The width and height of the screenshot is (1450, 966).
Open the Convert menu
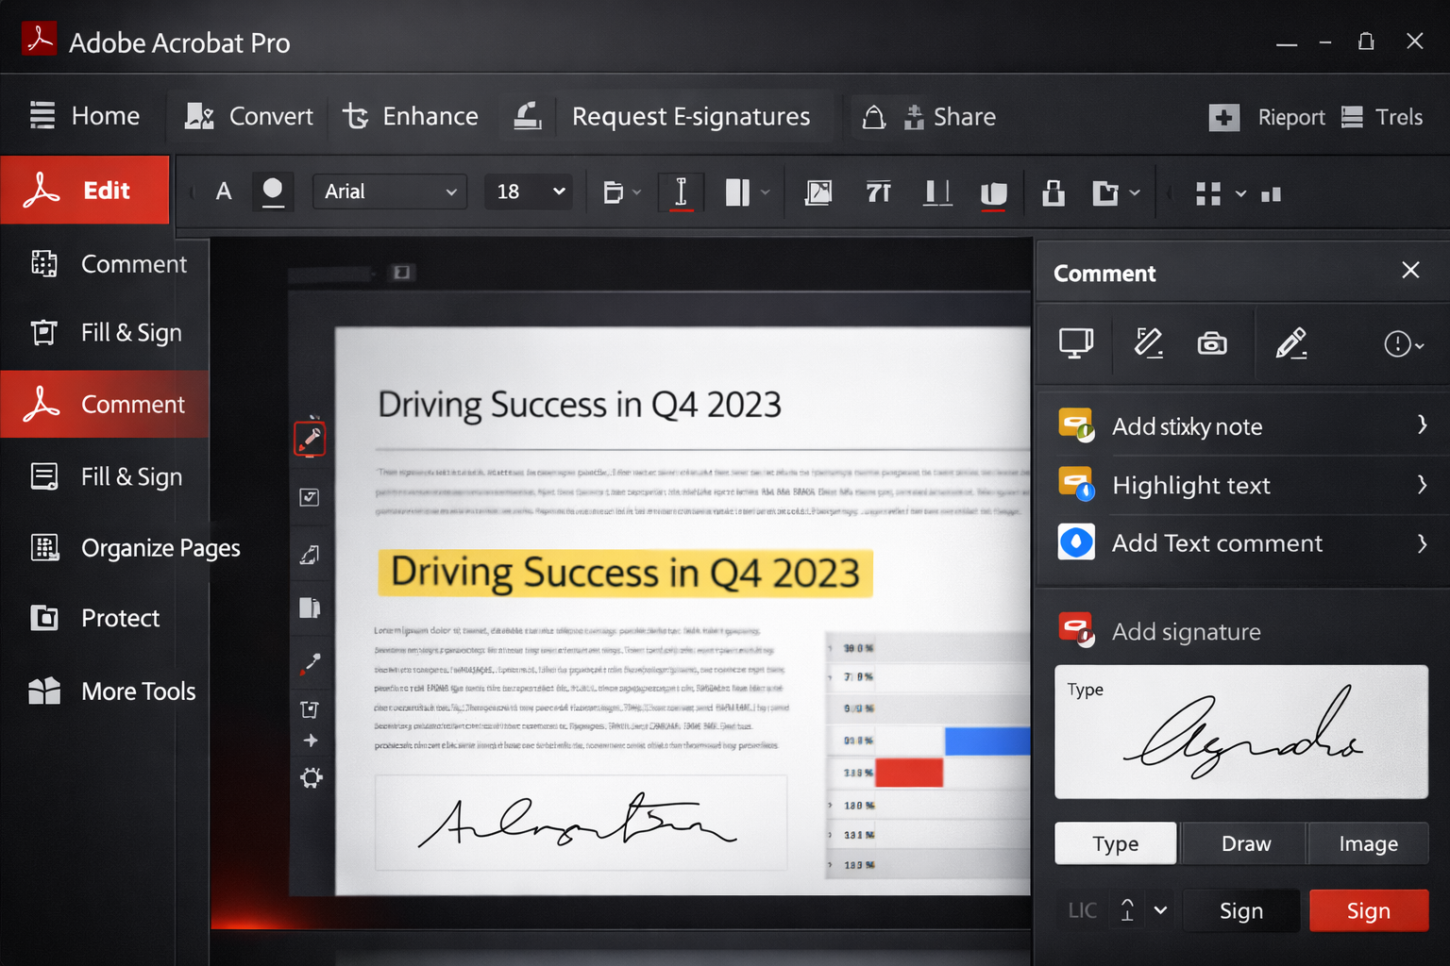pyautogui.click(x=246, y=116)
